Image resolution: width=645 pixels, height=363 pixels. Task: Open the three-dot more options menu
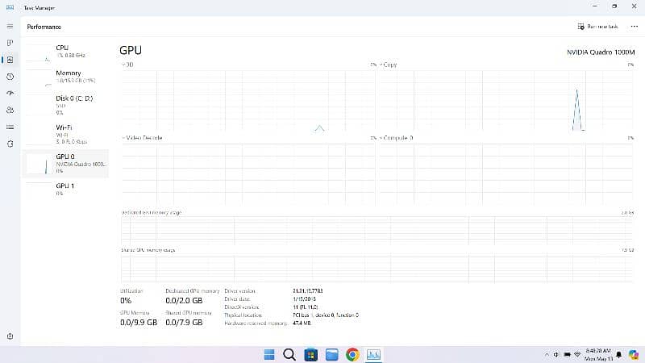pyautogui.click(x=634, y=27)
